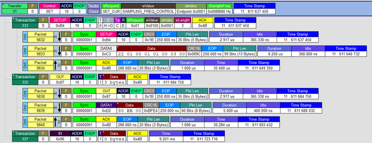Select the Packet 9833 header cell
Image resolution: width=372 pixels, height=143 pixels.
(40, 51)
